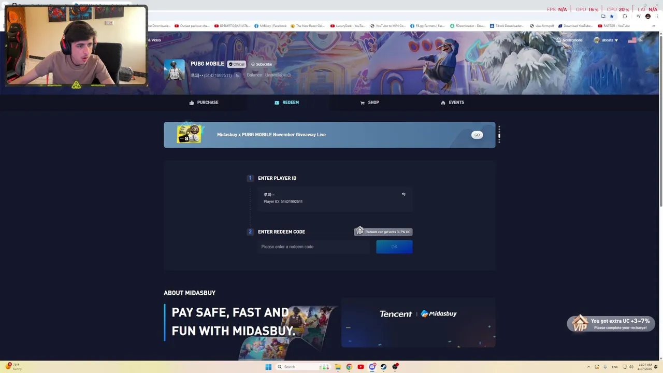Open the EN language region selector
663x373 pixels.
click(635, 40)
